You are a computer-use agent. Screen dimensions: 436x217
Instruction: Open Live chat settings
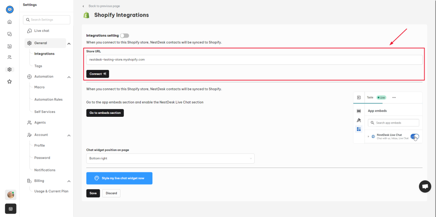click(x=42, y=31)
